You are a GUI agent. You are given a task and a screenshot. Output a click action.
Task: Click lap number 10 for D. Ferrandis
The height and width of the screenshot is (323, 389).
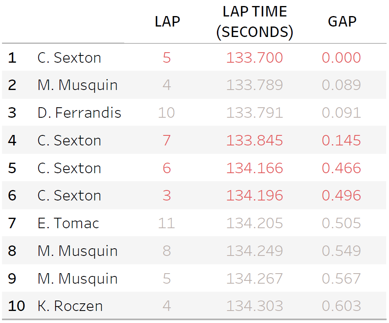click(x=166, y=113)
